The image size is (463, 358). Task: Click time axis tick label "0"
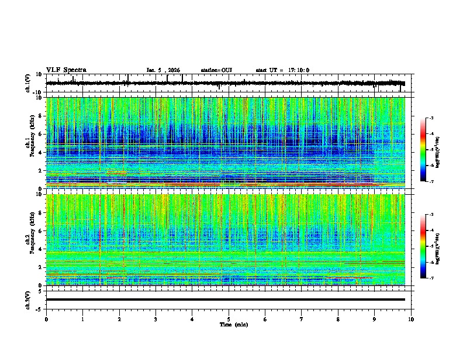tap(46, 319)
